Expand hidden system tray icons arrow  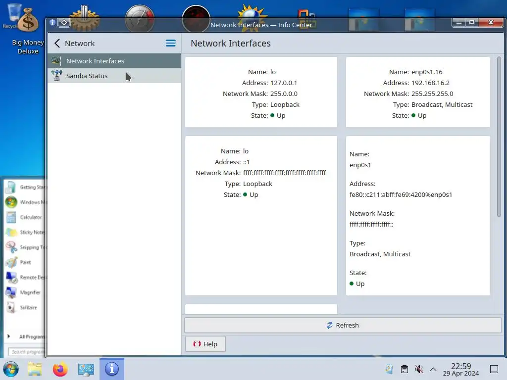(433, 369)
